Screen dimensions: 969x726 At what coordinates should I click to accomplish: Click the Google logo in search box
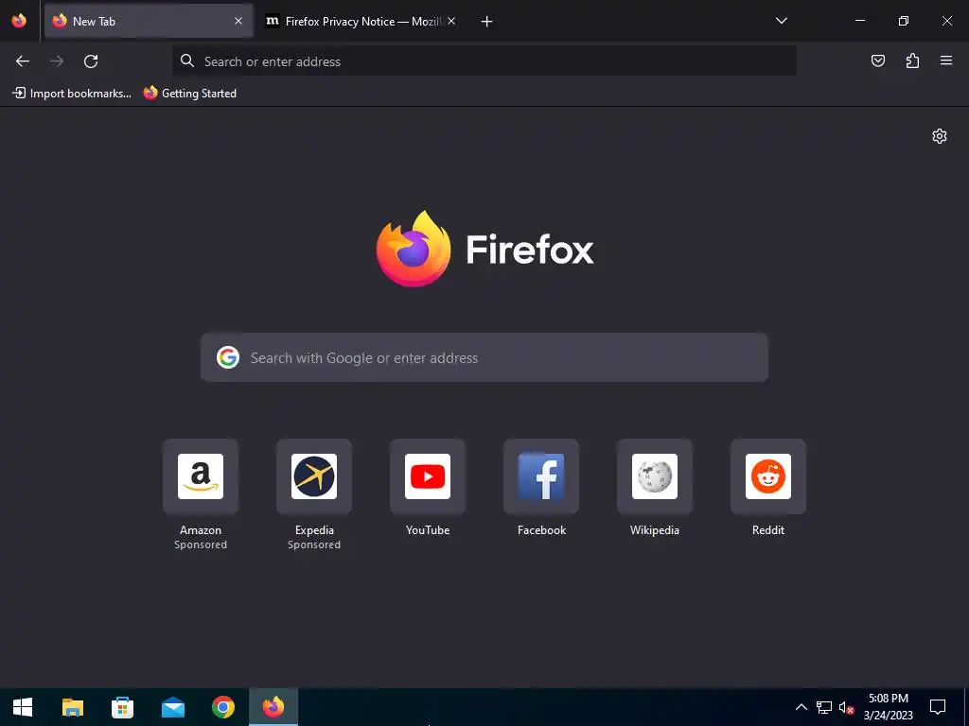pos(228,357)
